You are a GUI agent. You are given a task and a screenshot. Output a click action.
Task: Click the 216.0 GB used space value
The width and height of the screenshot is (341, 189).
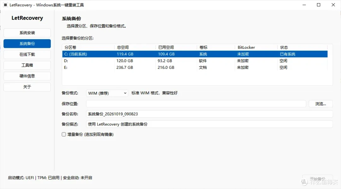pos(166,68)
